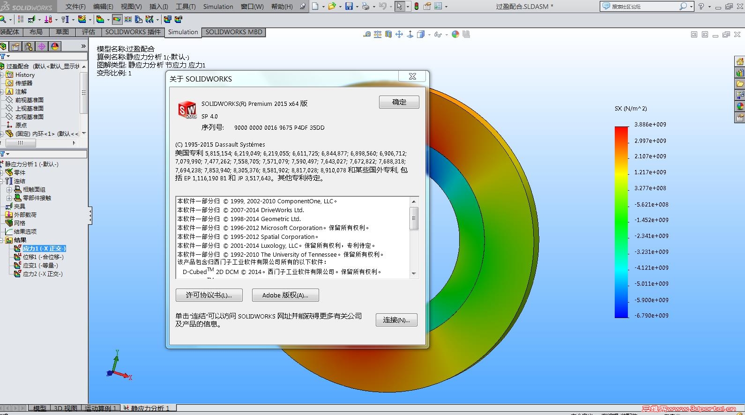745x415 pixels.
Task: Select the 外部载荷 tree item
Action: pyautogui.click(x=25, y=215)
